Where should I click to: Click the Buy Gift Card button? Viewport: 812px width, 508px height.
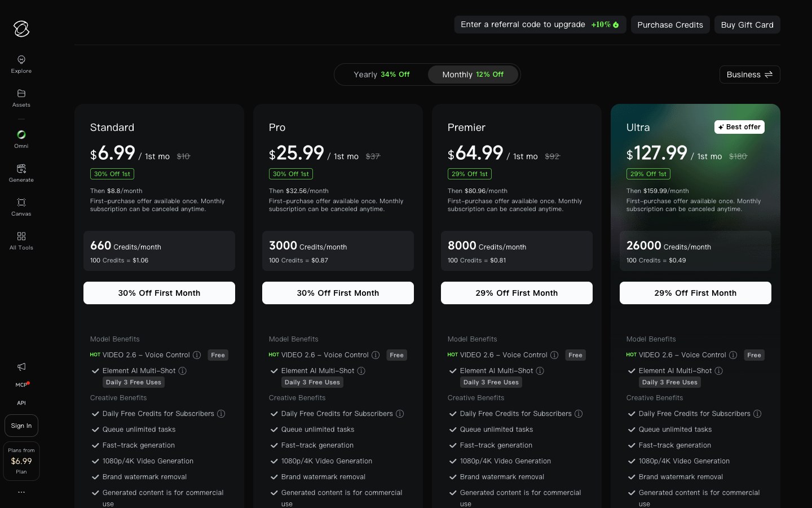coord(747,24)
